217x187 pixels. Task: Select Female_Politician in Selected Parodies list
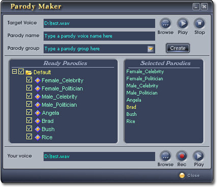coord(144,79)
